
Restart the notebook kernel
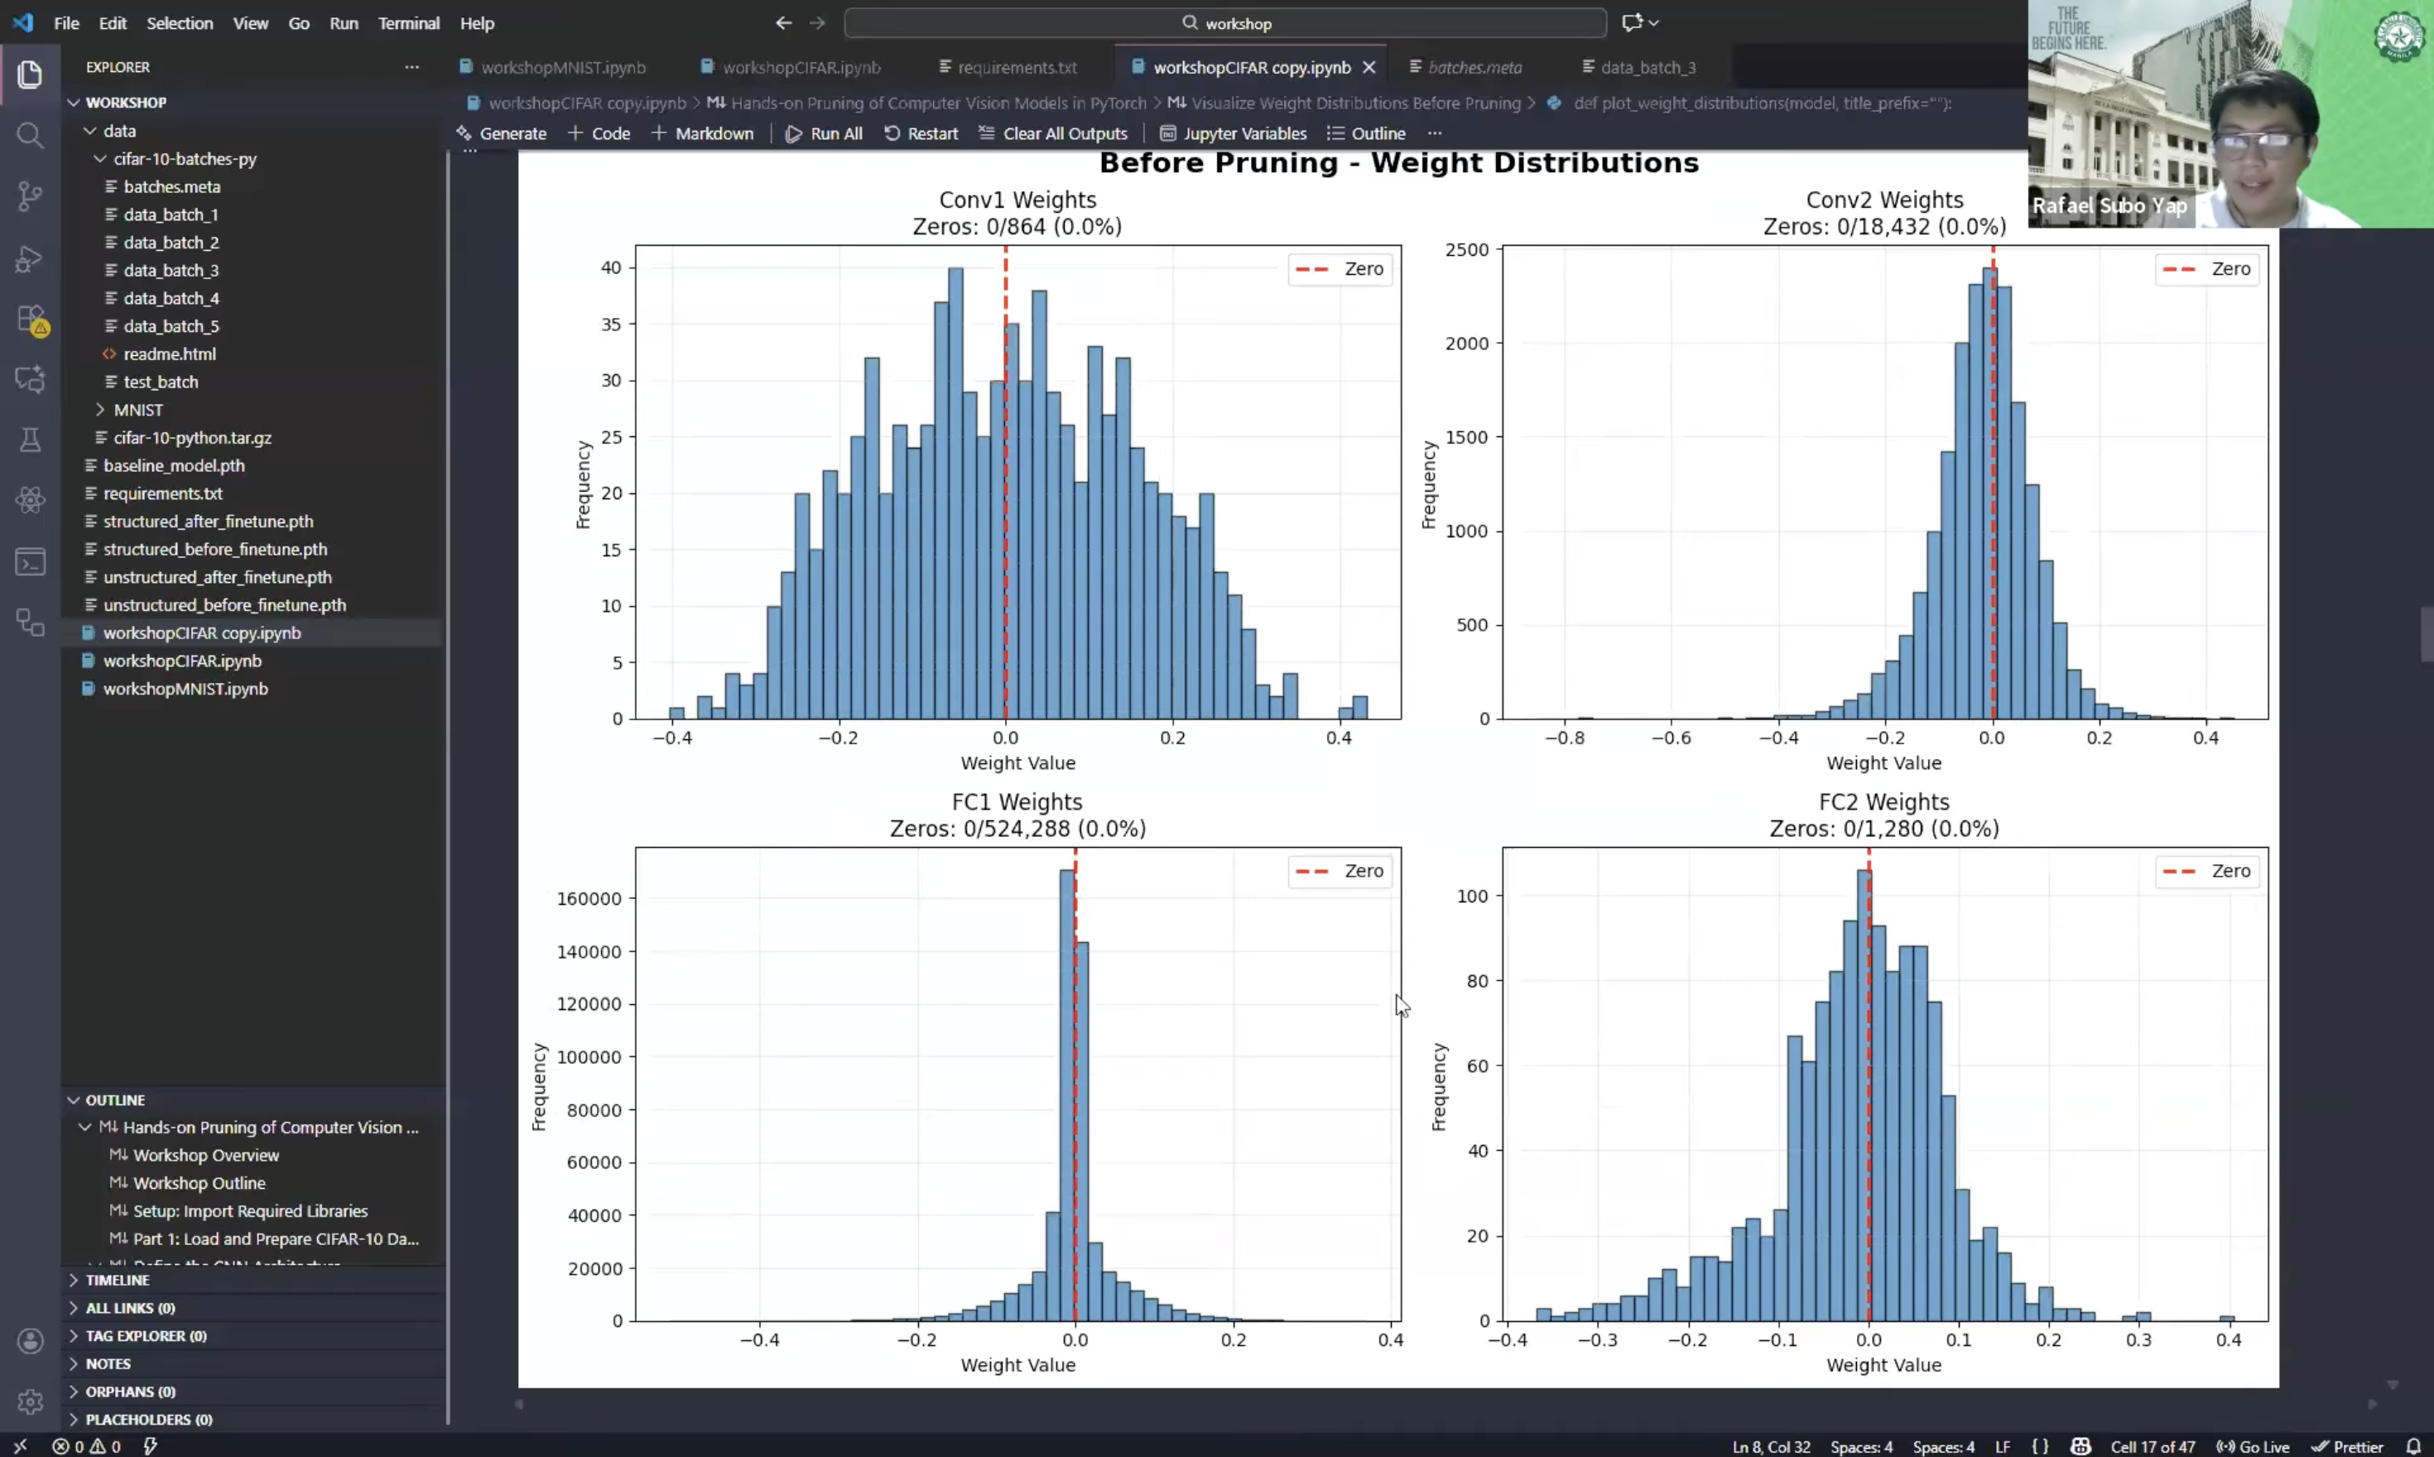click(x=920, y=133)
